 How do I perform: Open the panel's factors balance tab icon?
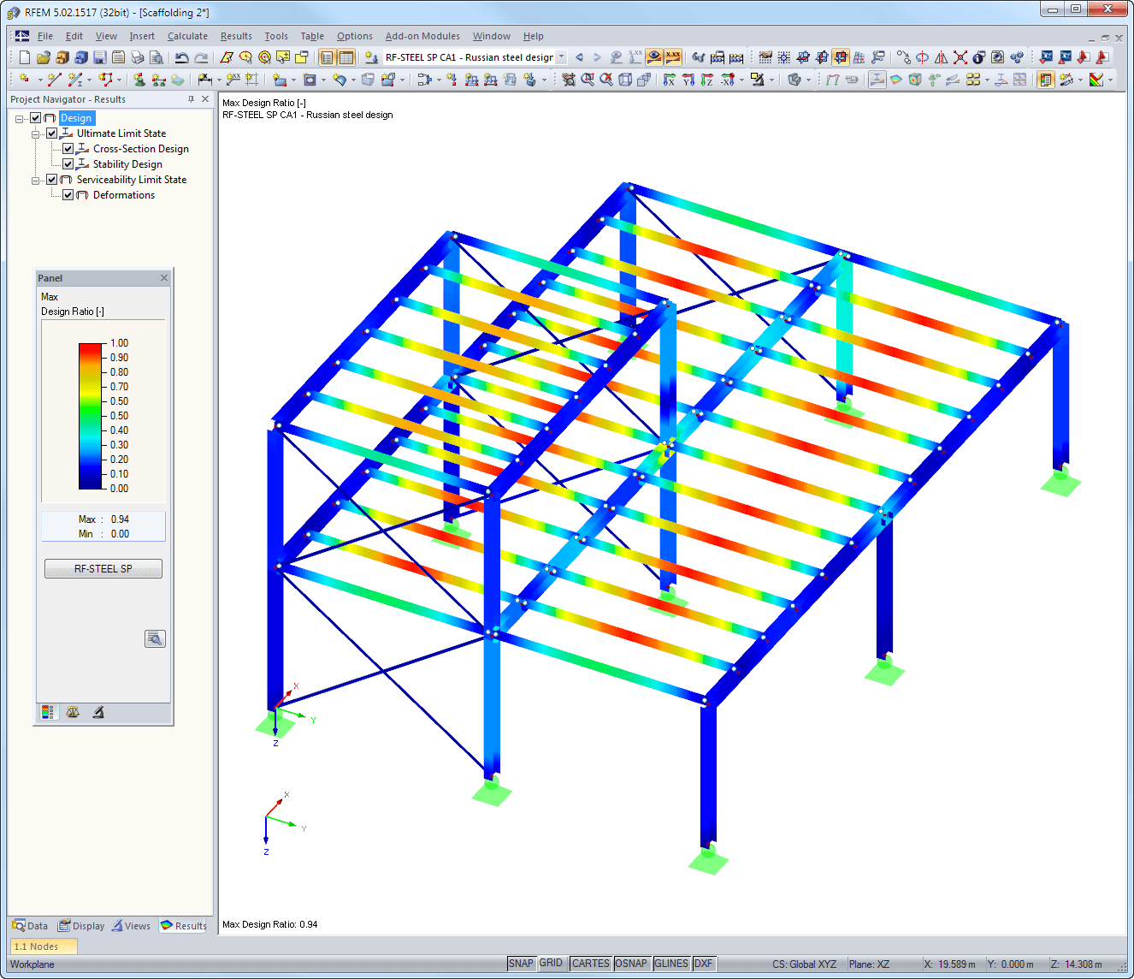(73, 712)
